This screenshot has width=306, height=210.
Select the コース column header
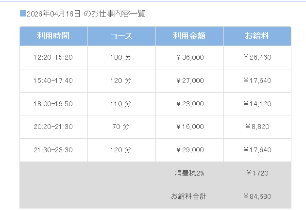(121, 36)
